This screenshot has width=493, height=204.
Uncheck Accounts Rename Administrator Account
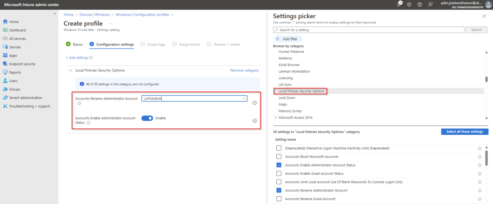click(279, 191)
